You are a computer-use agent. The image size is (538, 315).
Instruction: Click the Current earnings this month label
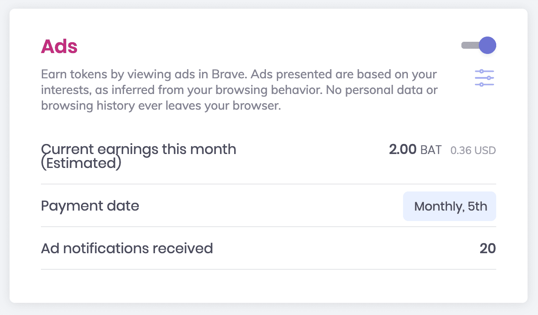(138, 150)
